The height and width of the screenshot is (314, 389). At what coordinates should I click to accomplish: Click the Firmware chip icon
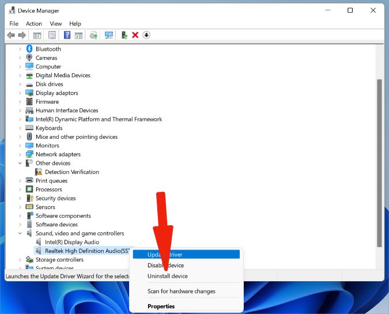tap(29, 101)
